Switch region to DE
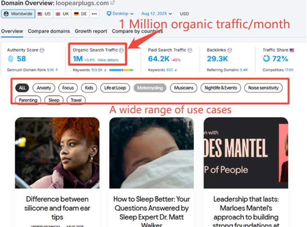The width and height of the screenshot is (307, 227). (81, 14)
